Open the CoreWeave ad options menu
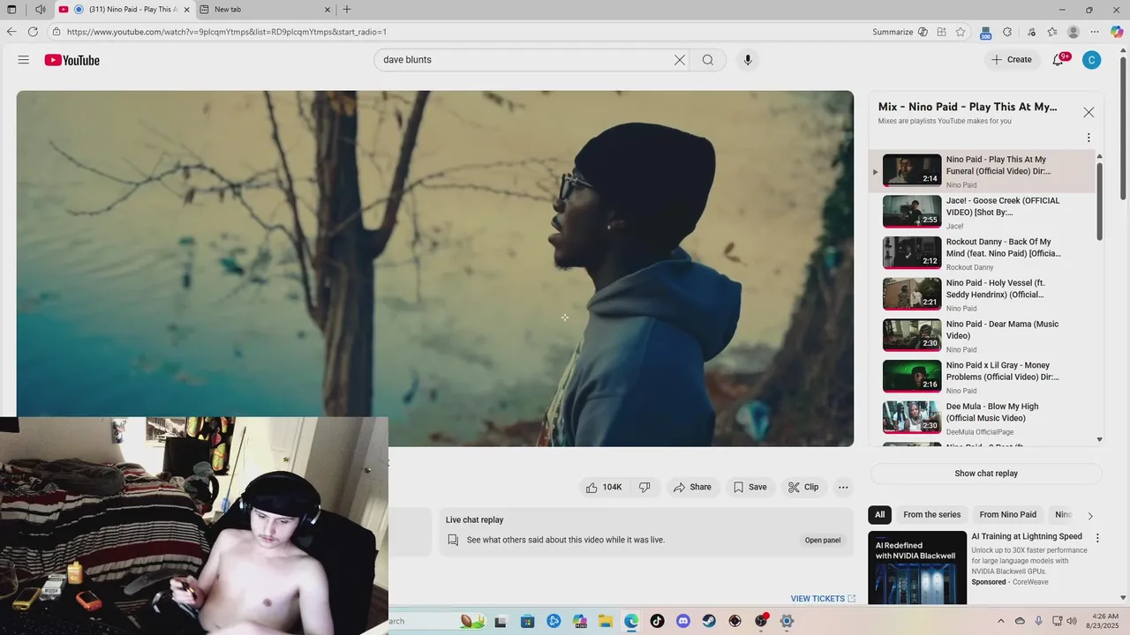The image size is (1130, 635). (1097, 538)
